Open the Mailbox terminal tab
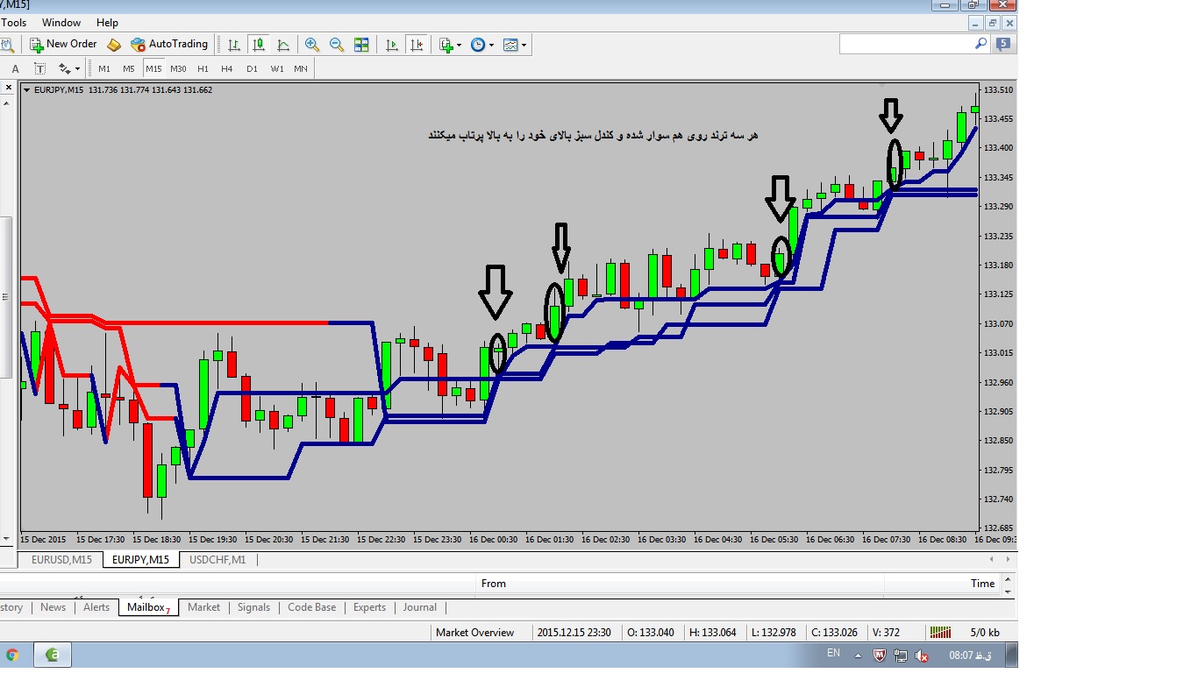1198x673 pixels. click(148, 607)
